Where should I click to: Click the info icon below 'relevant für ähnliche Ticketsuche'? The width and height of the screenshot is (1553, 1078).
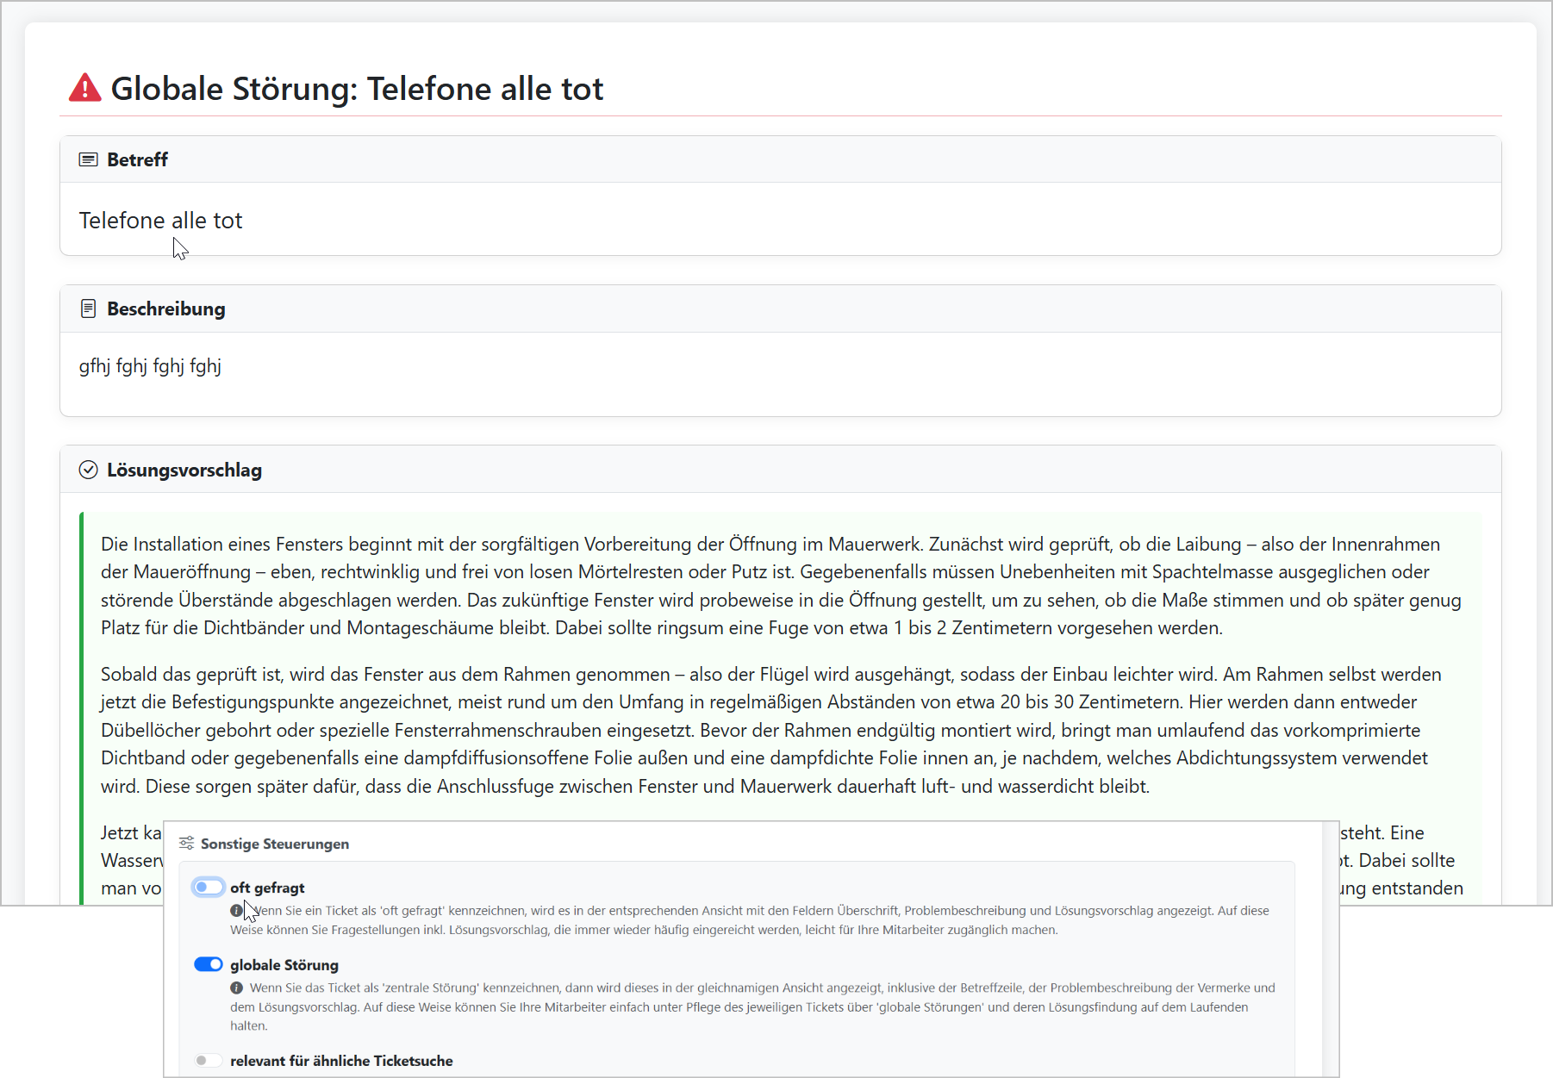[237, 1076]
